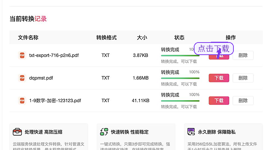
Task: Click the conversion arrows icon beside 快速转换 性能稳定
Action: (x=104, y=132)
